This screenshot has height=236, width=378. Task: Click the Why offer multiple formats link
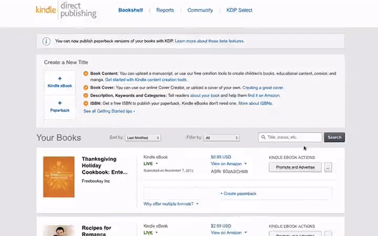tap(168, 204)
